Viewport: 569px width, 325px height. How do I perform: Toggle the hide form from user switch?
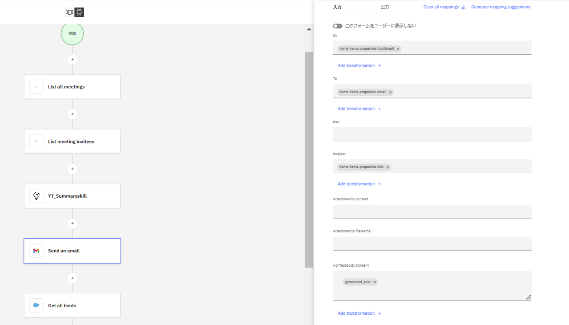[338, 26]
